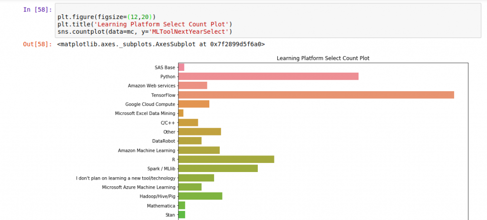The height and width of the screenshot is (220, 487).
Task: Click the Spark / MLlib bar
Action: (218, 169)
